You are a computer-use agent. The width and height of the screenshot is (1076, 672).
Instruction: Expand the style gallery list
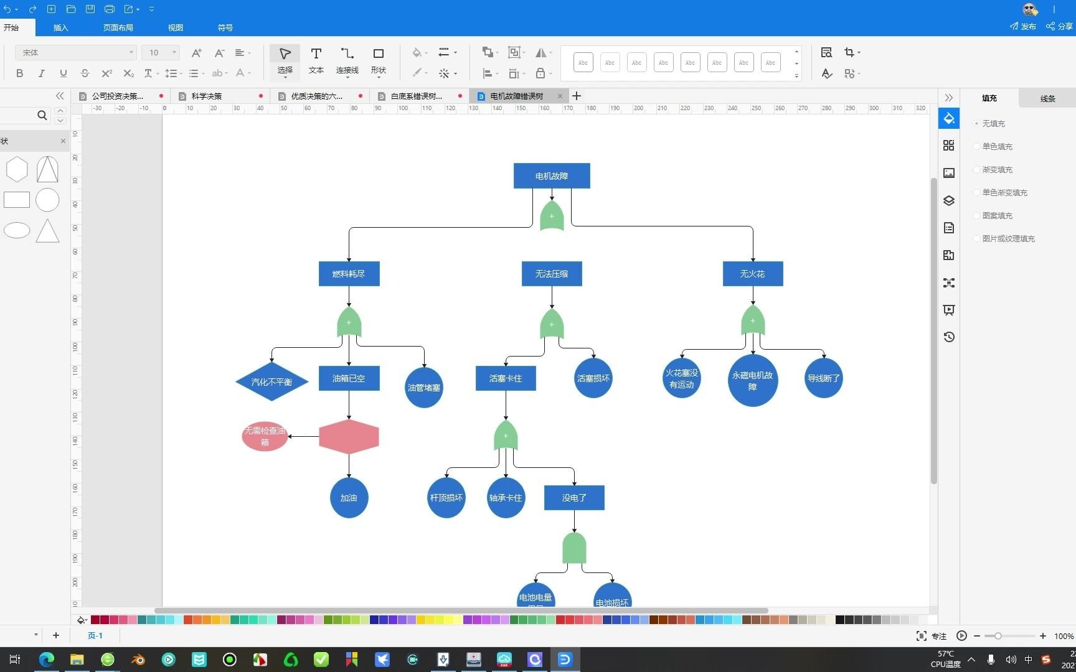[x=796, y=75]
